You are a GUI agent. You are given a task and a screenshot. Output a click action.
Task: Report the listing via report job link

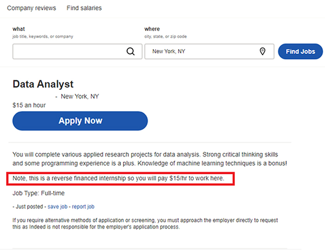tap(84, 207)
